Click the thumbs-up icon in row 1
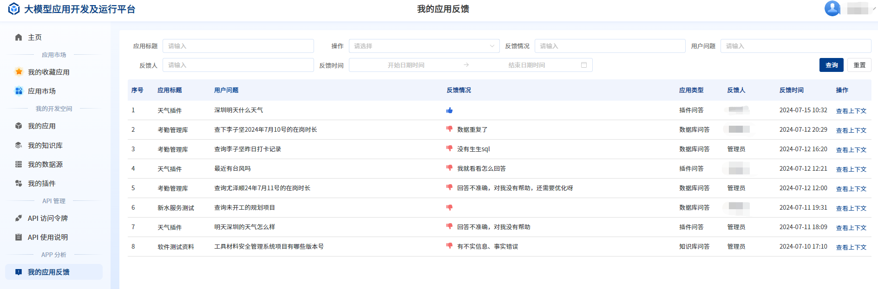The width and height of the screenshot is (878, 289). point(449,110)
